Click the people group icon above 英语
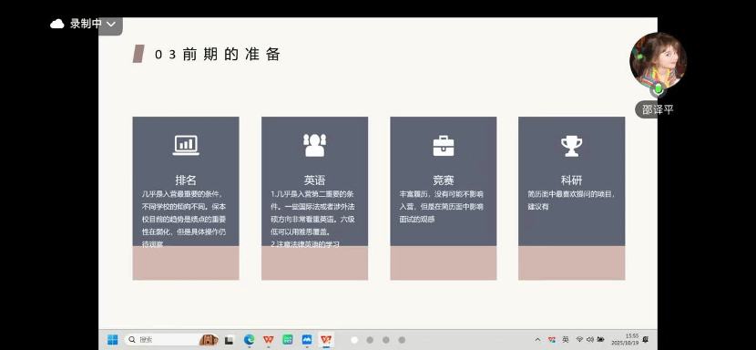The image size is (756, 350). click(314, 145)
